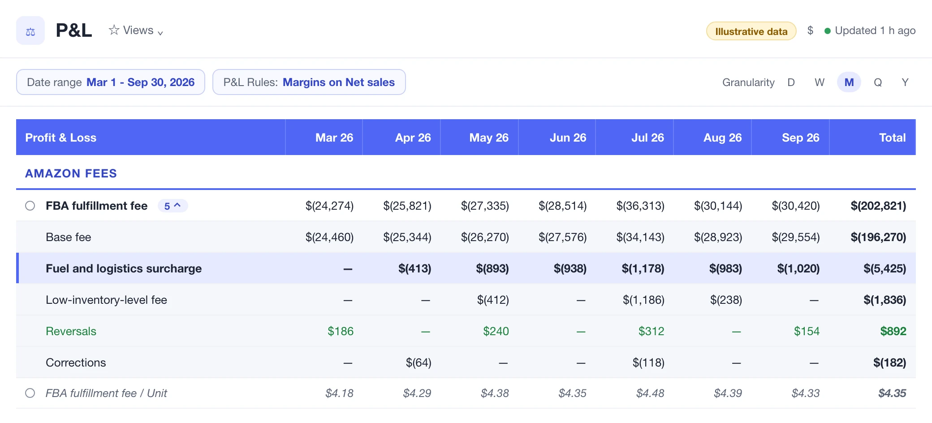Click the Reversals total $892
The image size is (932, 423).
pos(893,331)
